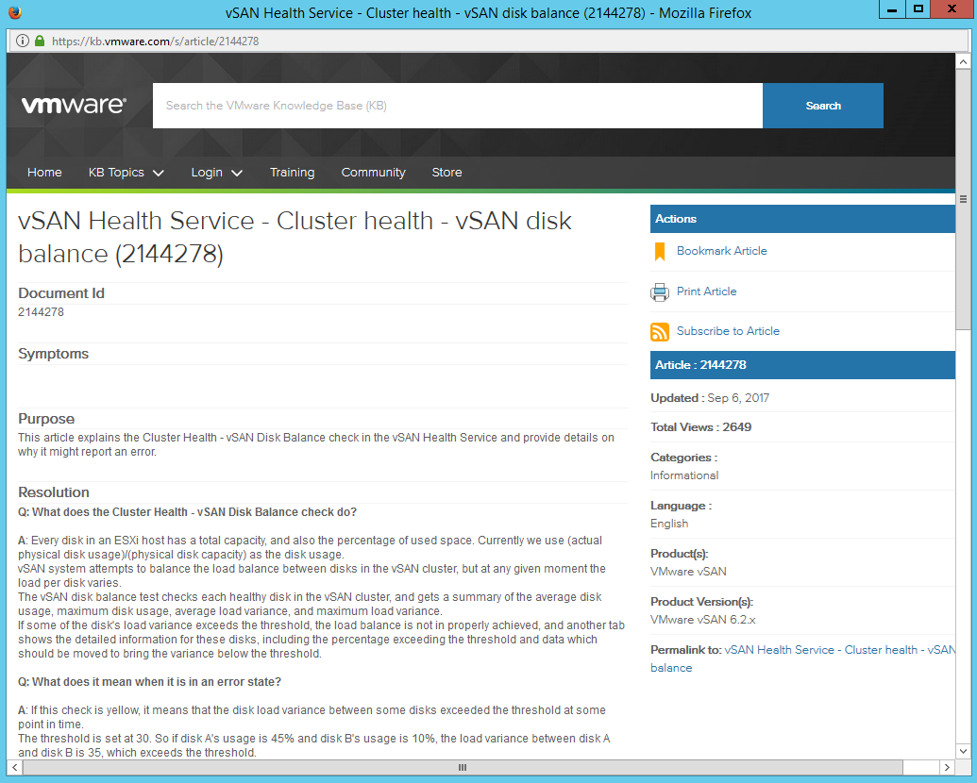This screenshot has width=977, height=783.
Task: Go to the Training page
Action: pos(293,173)
